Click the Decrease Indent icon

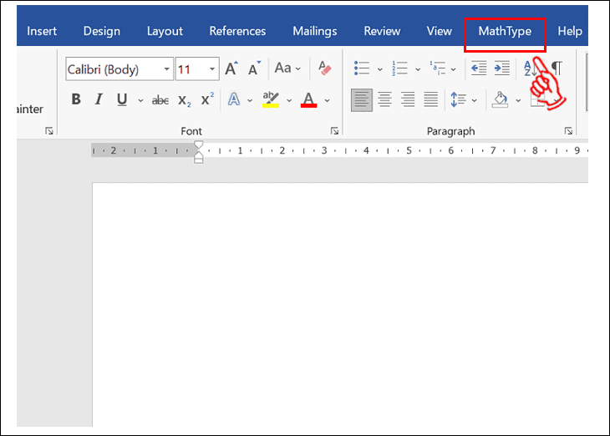pyautogui.click(x=479, y=68)
